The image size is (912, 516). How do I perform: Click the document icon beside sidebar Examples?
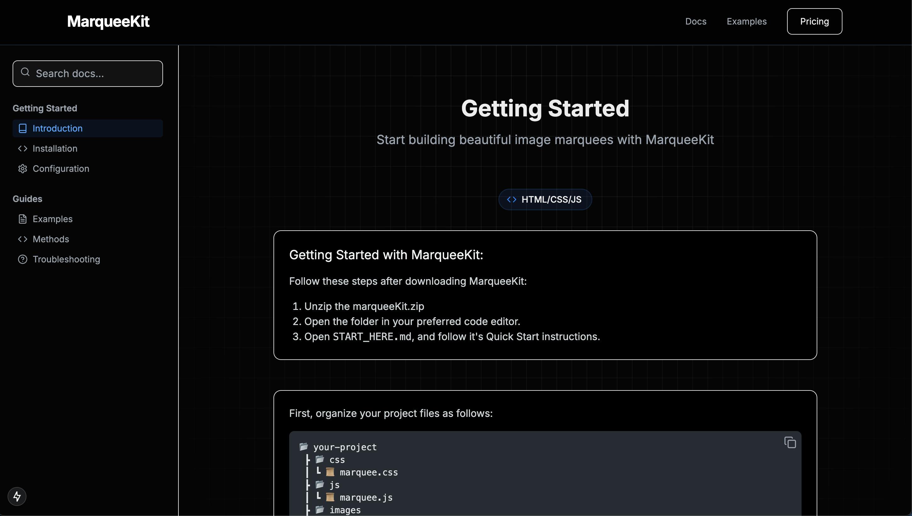point(23,219)
